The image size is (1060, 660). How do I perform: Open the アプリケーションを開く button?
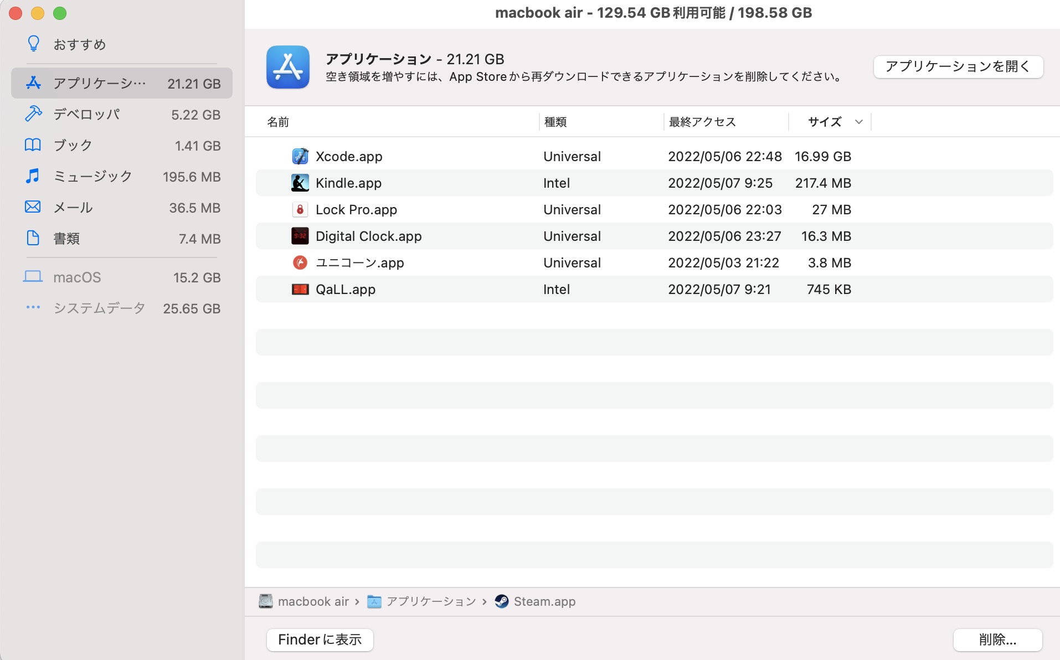click(x=958, y=67)
